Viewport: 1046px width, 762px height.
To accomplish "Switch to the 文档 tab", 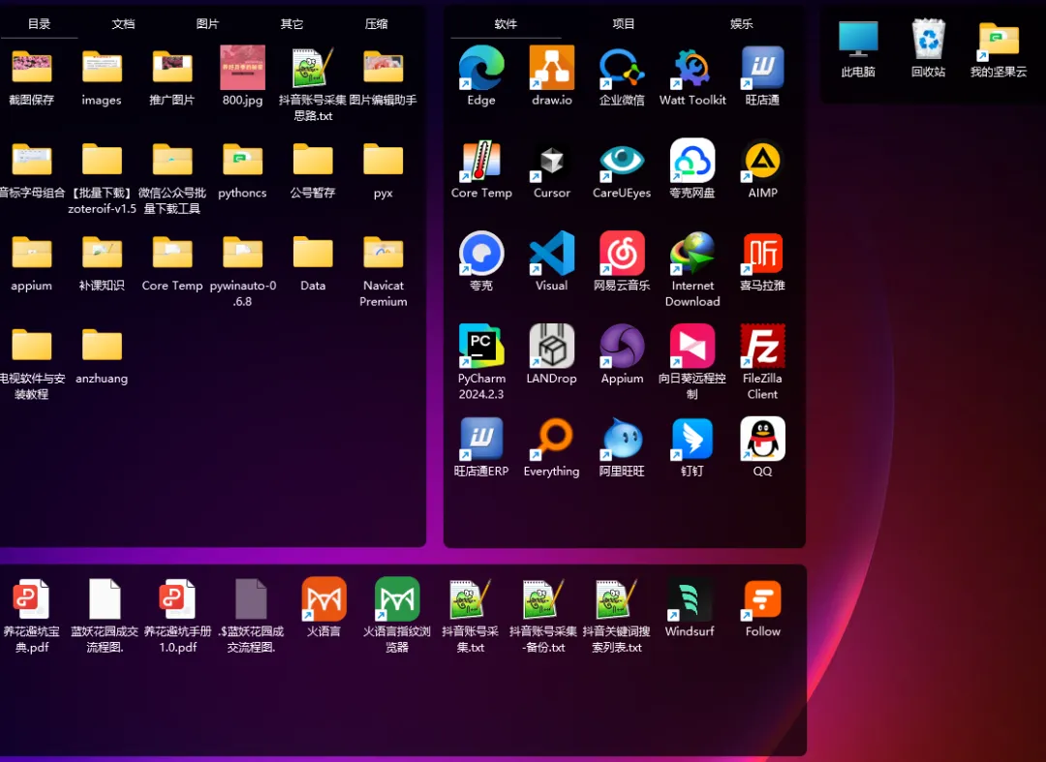I will 123,24.
